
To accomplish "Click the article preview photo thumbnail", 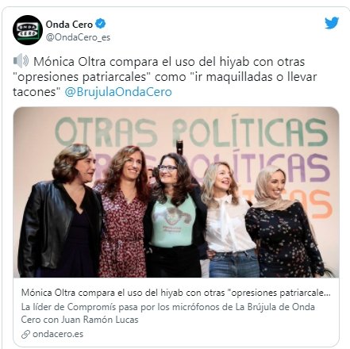I will click(176, 192).
